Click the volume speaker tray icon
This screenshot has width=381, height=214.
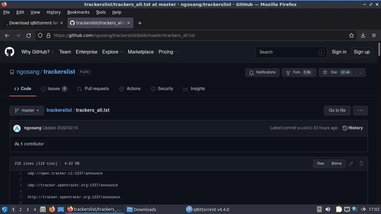[x=328, y=209]
